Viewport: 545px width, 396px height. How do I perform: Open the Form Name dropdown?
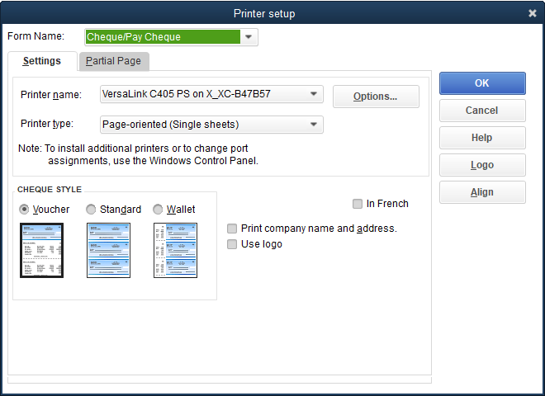(x=249, y=37)
